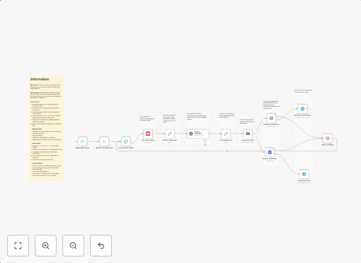Click the sticky note above Publish to WordPress
The width and height of the screenshot is (361, 263).
(x=271, y=104)
